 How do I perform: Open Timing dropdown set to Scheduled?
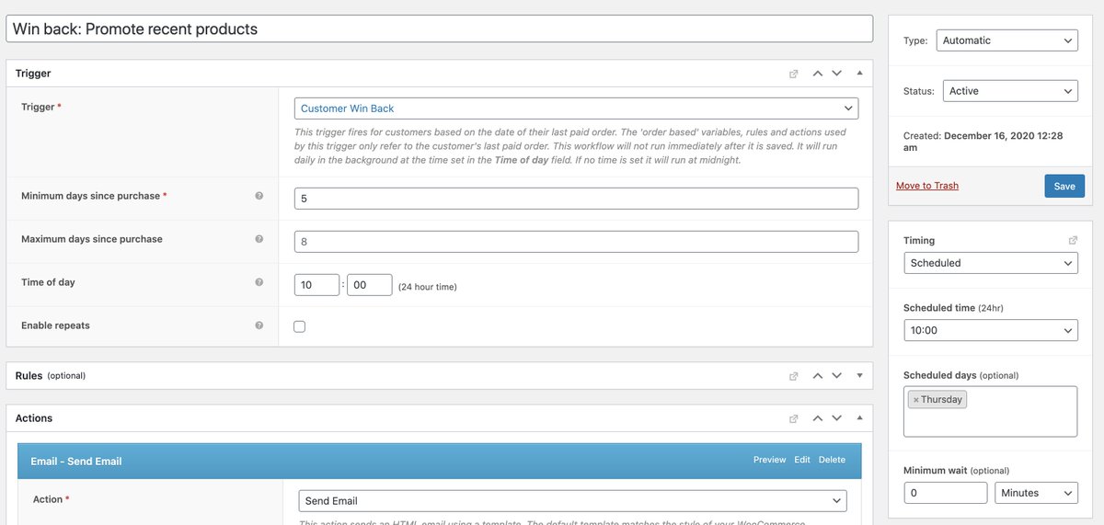(x=990, y=263)
